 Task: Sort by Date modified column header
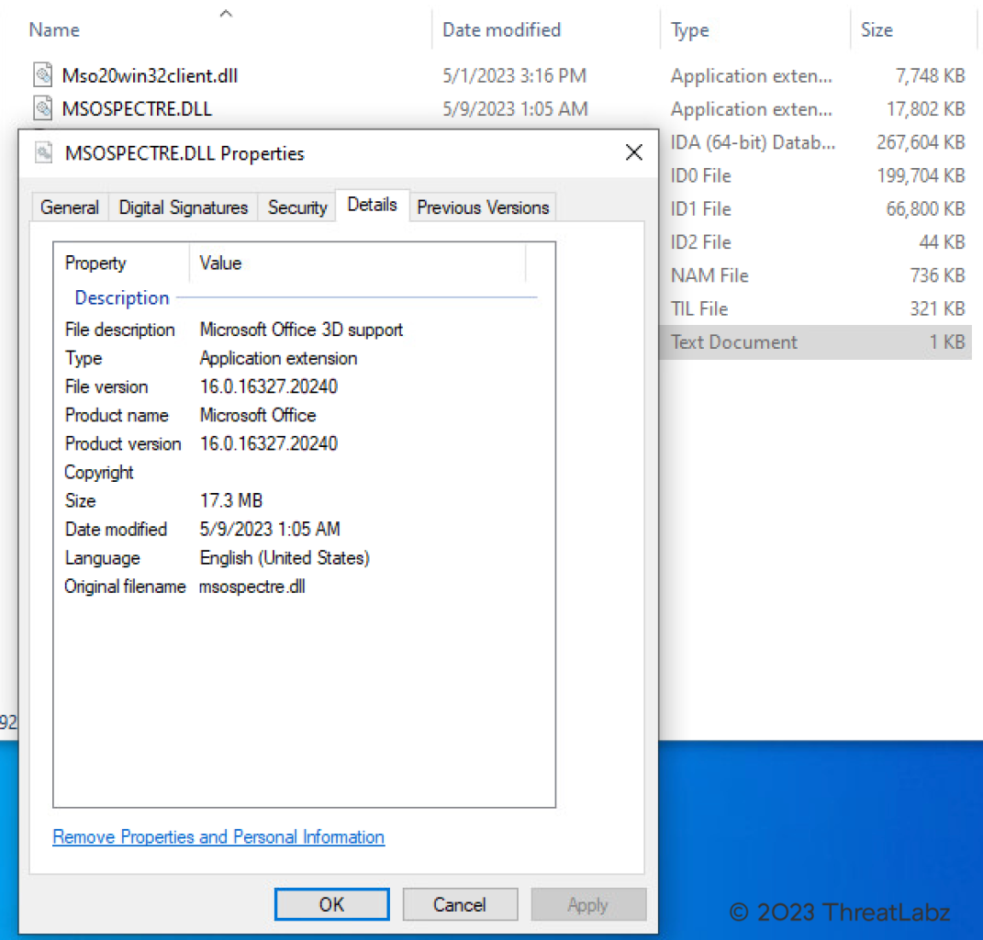point(501,30)
